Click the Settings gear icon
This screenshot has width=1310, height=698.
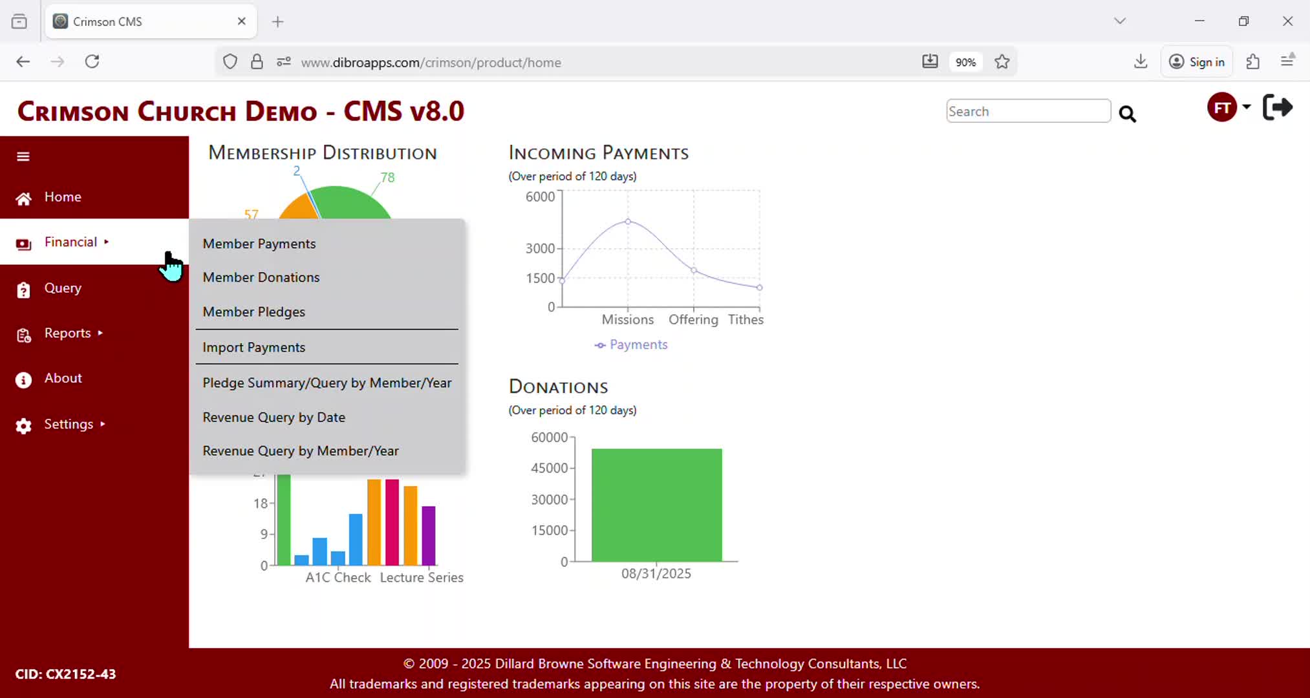pos(23,426)
